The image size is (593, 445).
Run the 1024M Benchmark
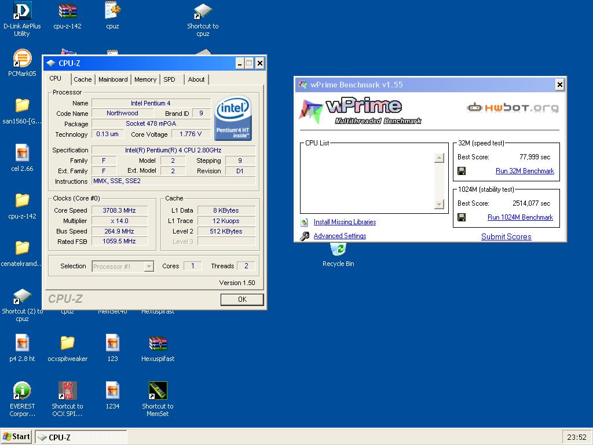[x=520, y=217]
